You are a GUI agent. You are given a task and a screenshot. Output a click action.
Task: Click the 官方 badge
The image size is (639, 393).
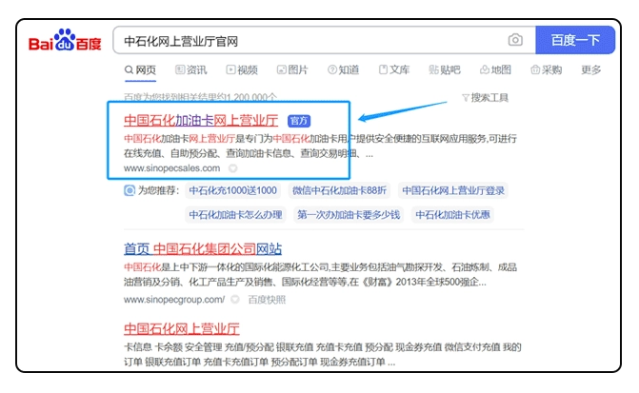[x=299, y=121]
